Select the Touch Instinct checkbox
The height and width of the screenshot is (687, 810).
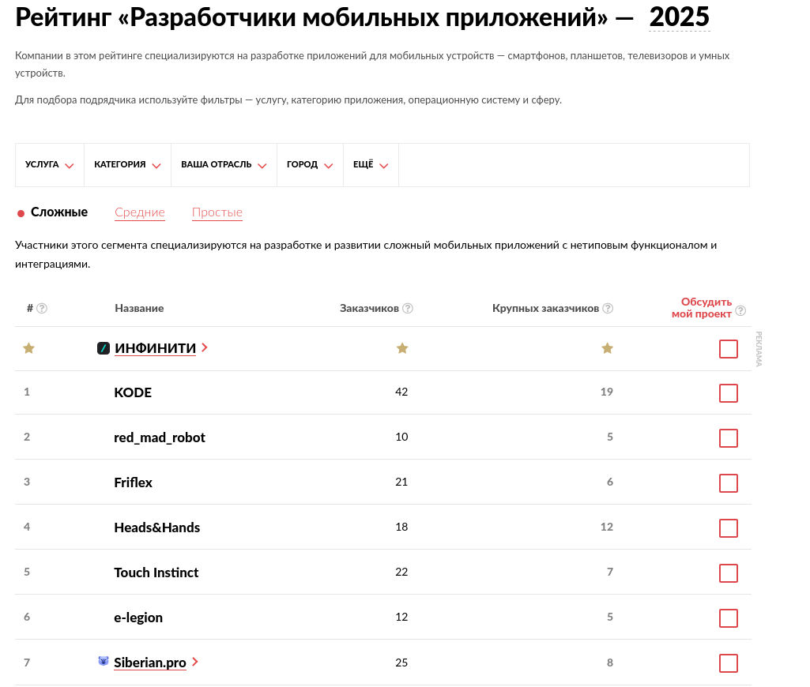tap(728, 573)
